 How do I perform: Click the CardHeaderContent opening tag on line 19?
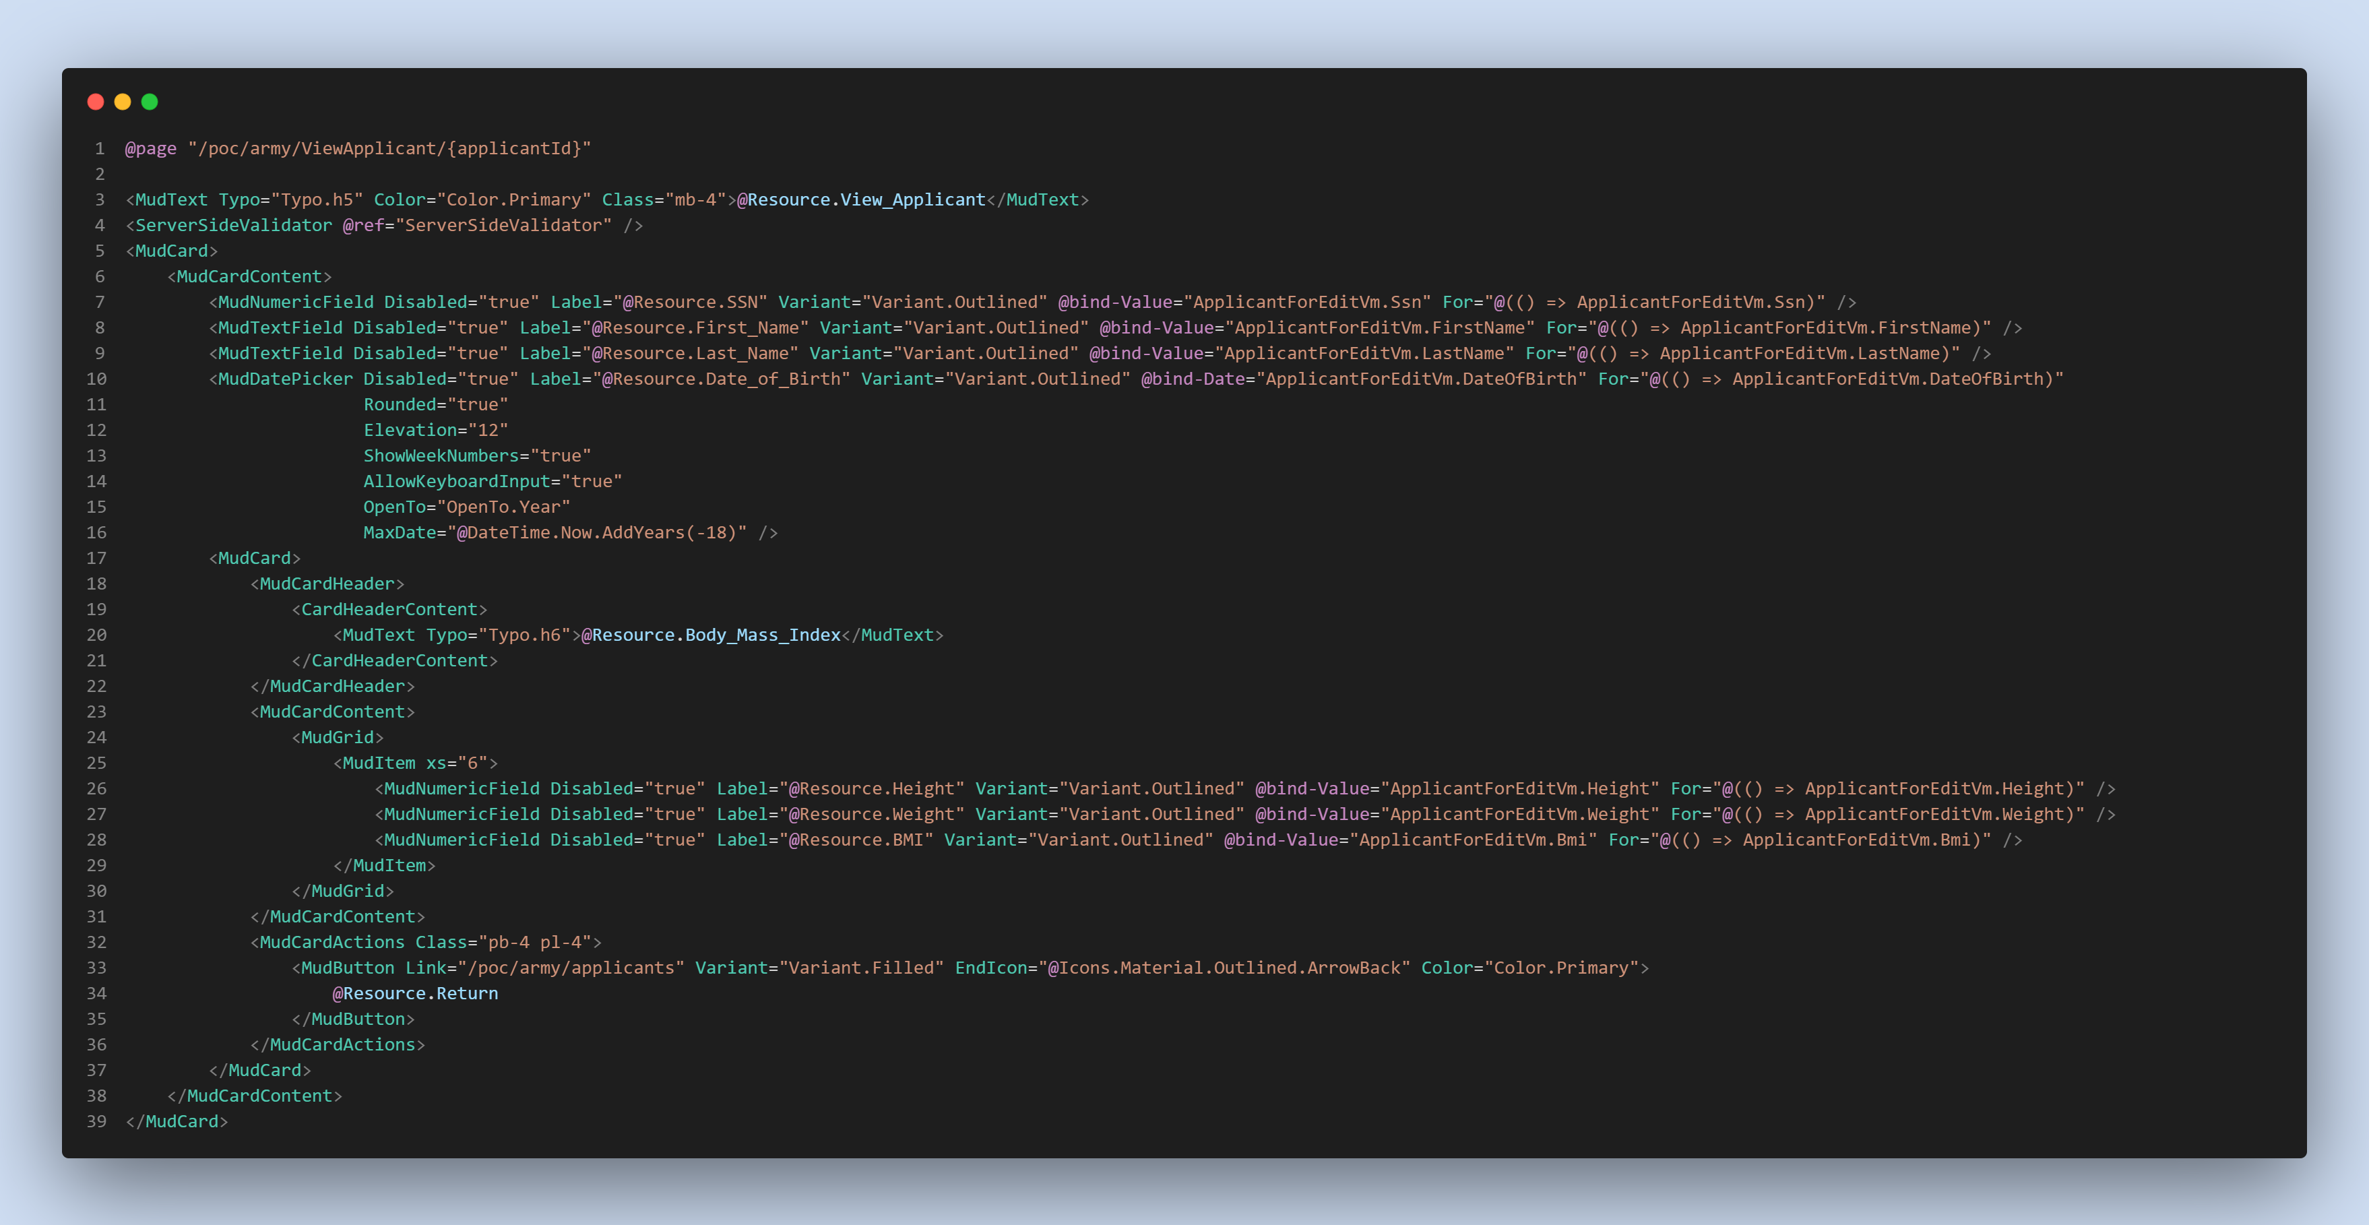390,610
